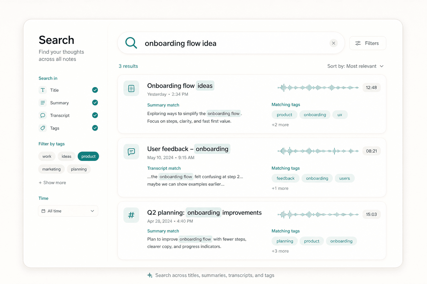Select the users tag chip
Viewport: 427px width, 284px height.
click(344, 178)
